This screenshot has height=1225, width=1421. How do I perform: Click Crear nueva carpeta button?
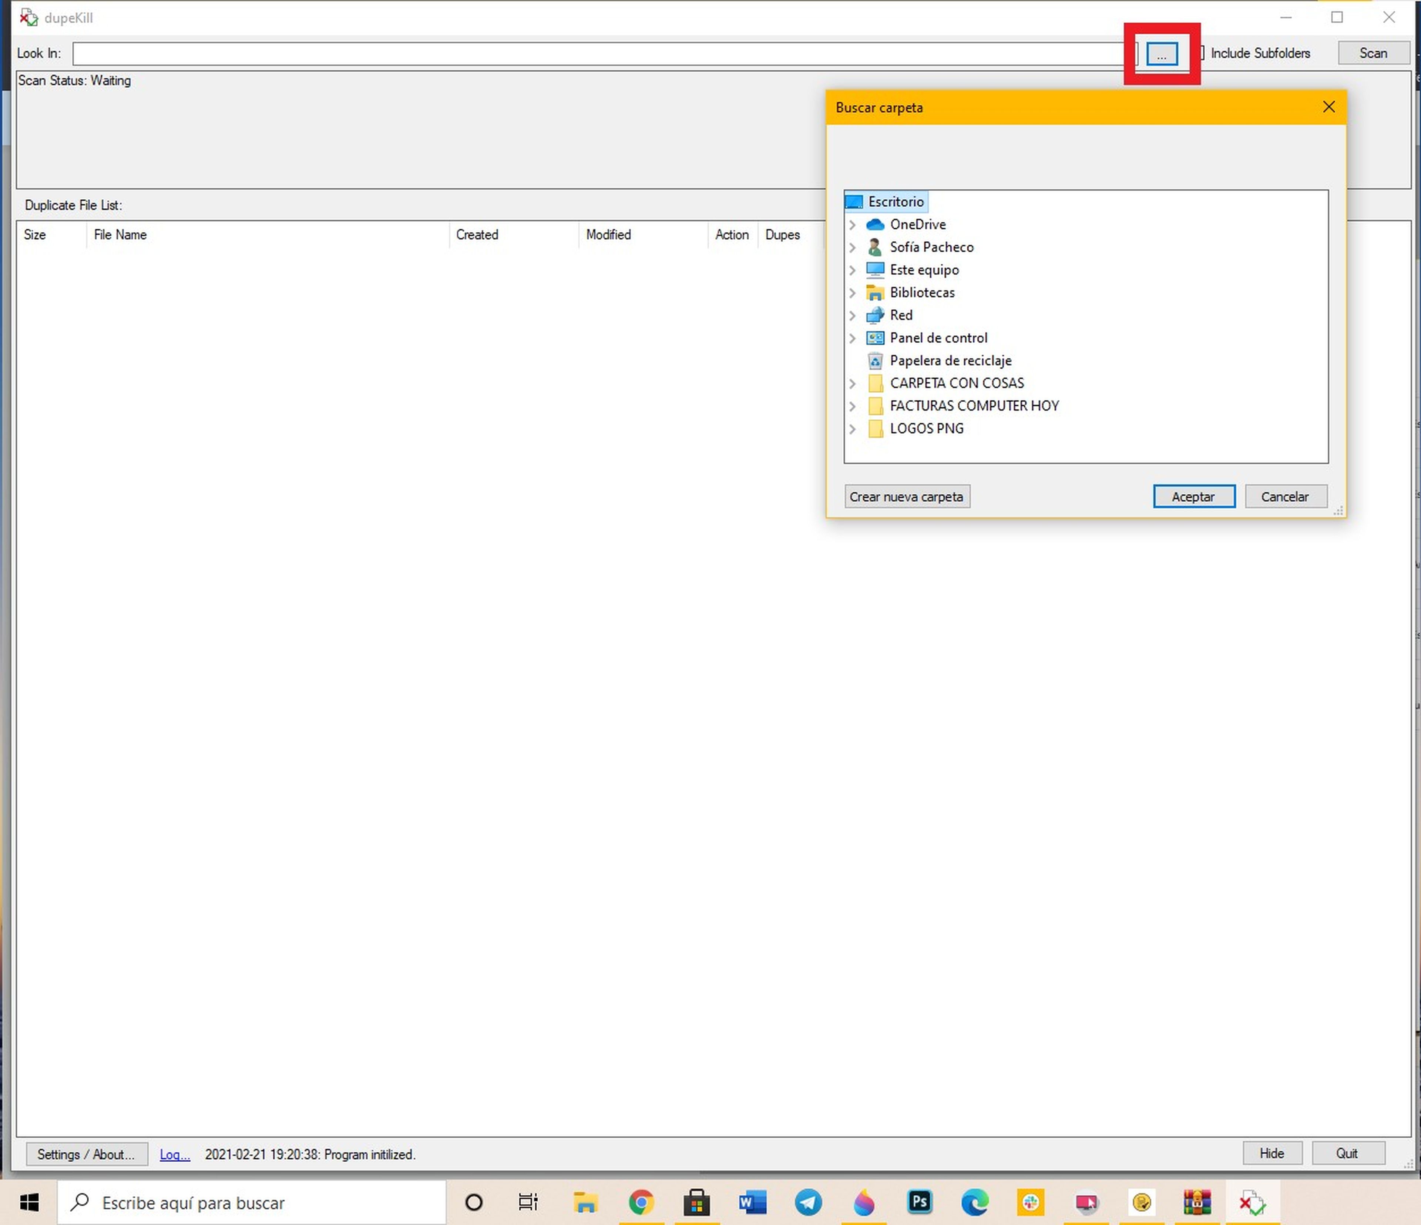[906, 497]
